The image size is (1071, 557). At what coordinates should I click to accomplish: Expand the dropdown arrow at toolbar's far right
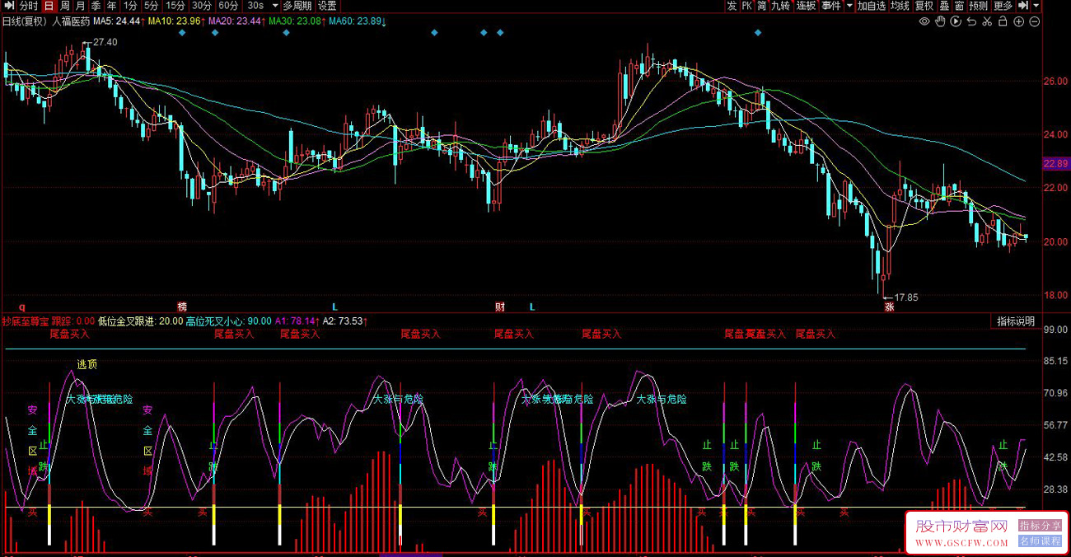point(1036,6)
